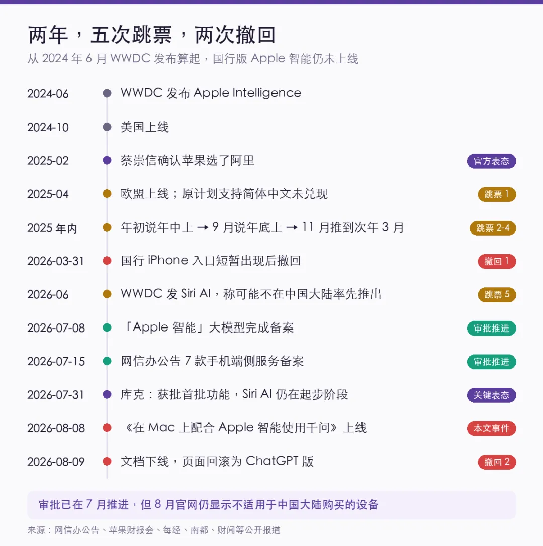This screenshot has height=546, width=543.
Task: Click the date label 2026-07-31
Action: pos(56,394)
